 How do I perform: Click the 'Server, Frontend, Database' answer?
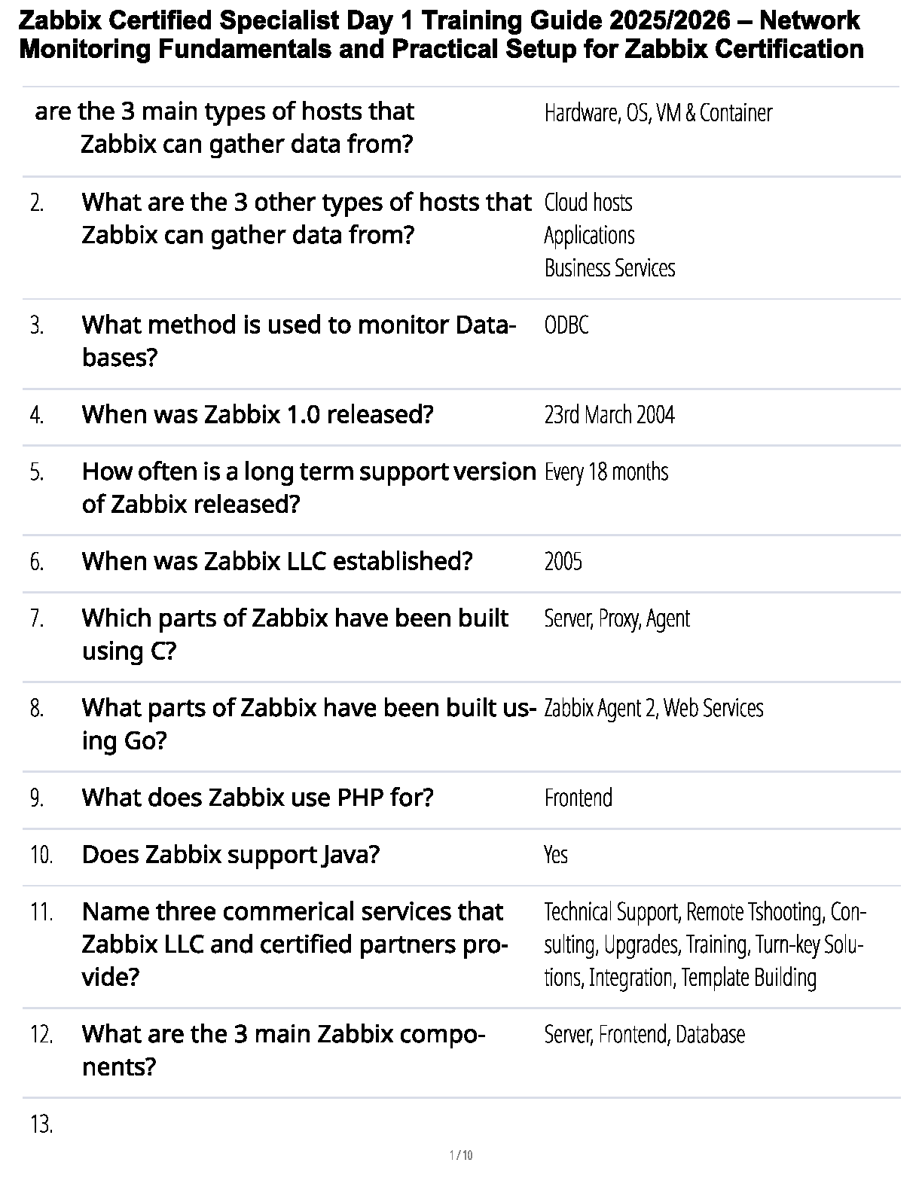pos(644,1035)
